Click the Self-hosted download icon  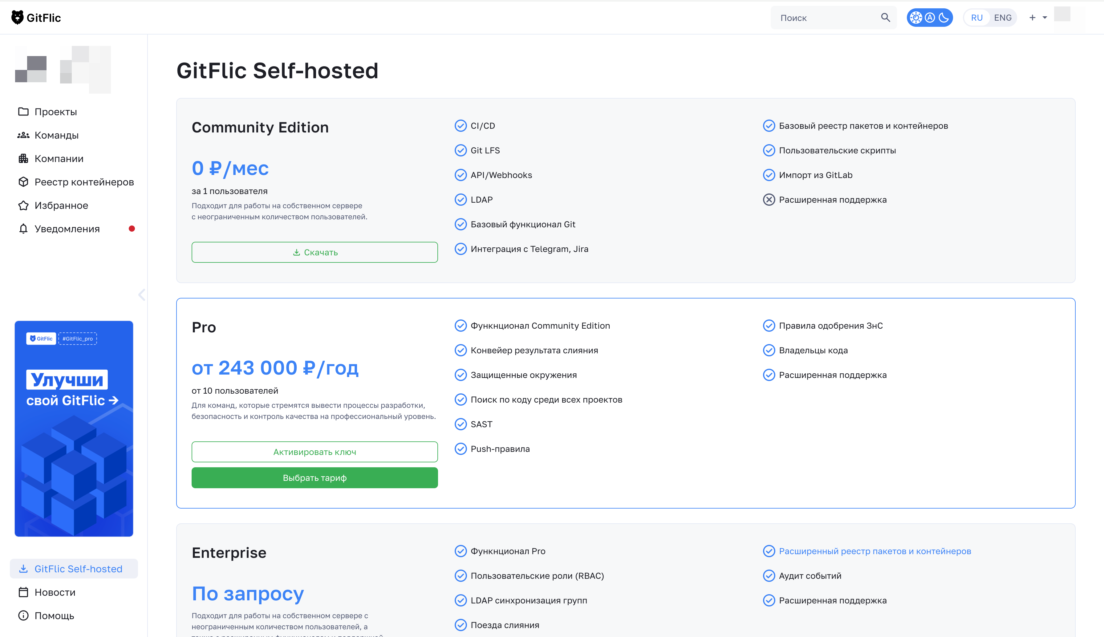coord(23,569)
